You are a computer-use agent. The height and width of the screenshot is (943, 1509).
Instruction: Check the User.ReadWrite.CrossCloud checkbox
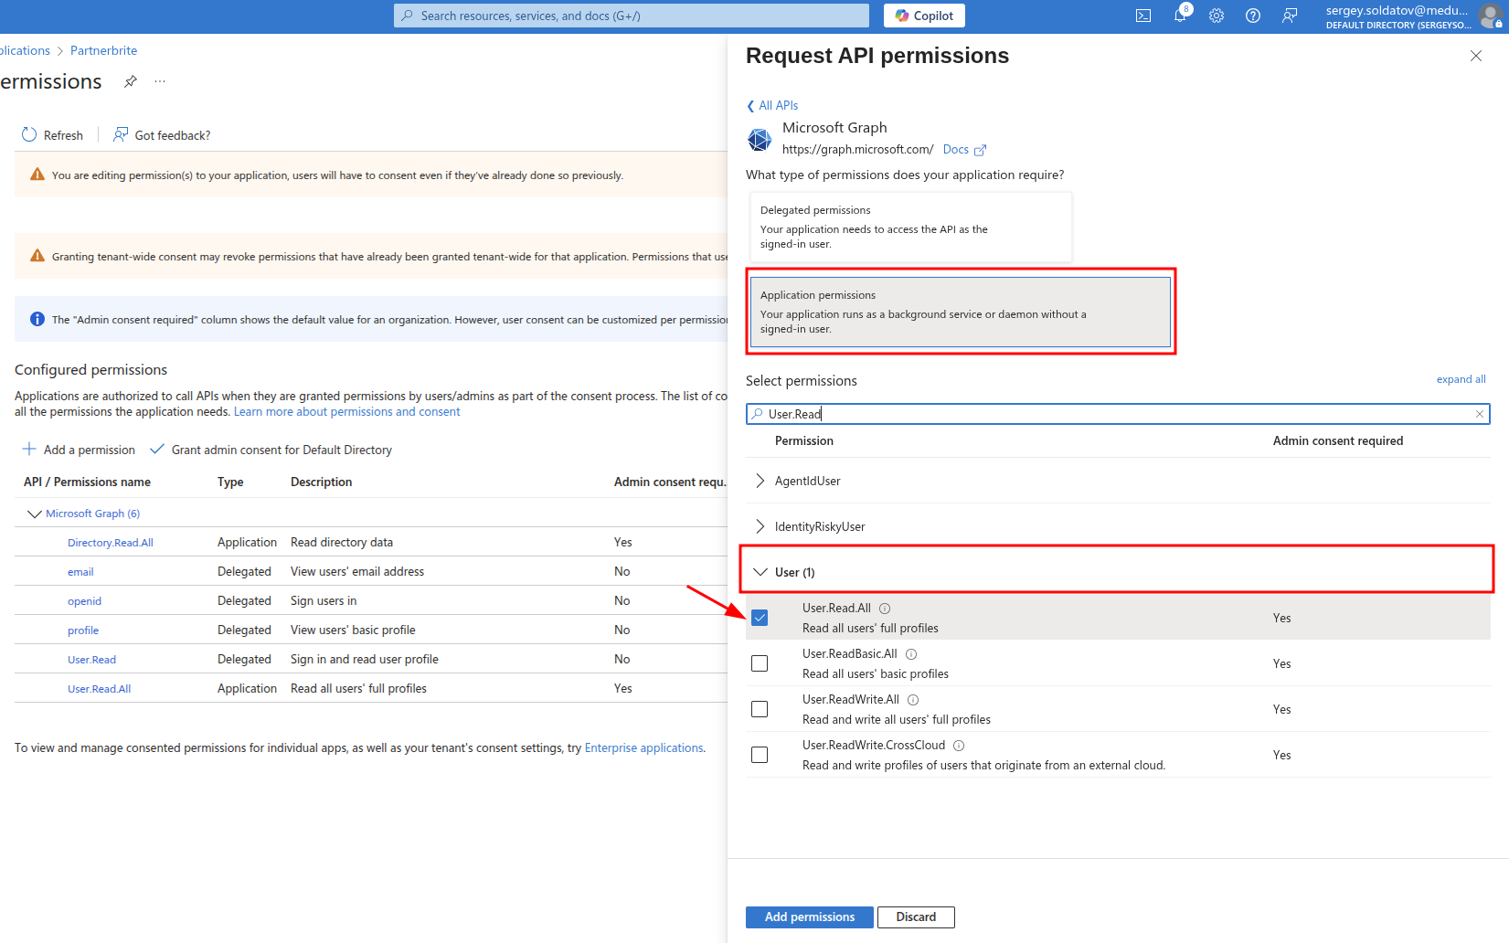[760, 755]
